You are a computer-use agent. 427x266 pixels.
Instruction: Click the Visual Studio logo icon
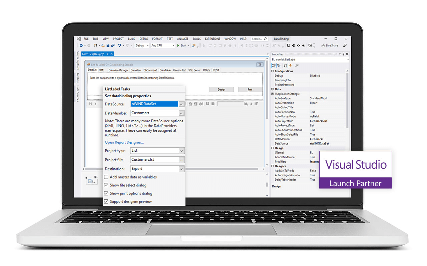(79, 39)
